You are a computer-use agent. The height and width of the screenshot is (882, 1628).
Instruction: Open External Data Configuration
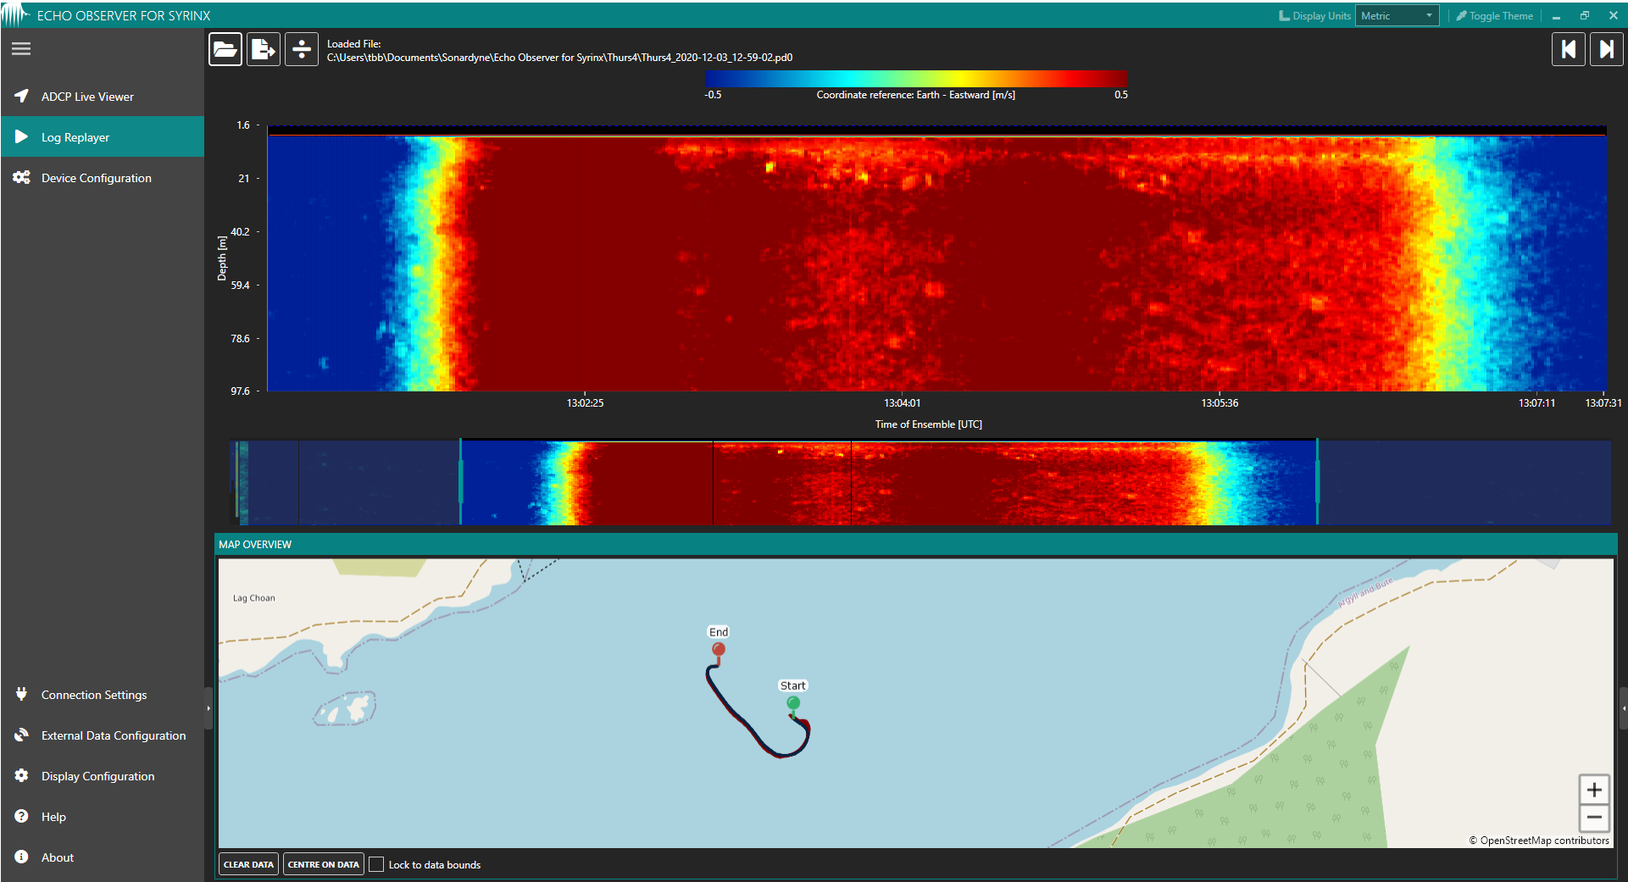tap(113, 735)
